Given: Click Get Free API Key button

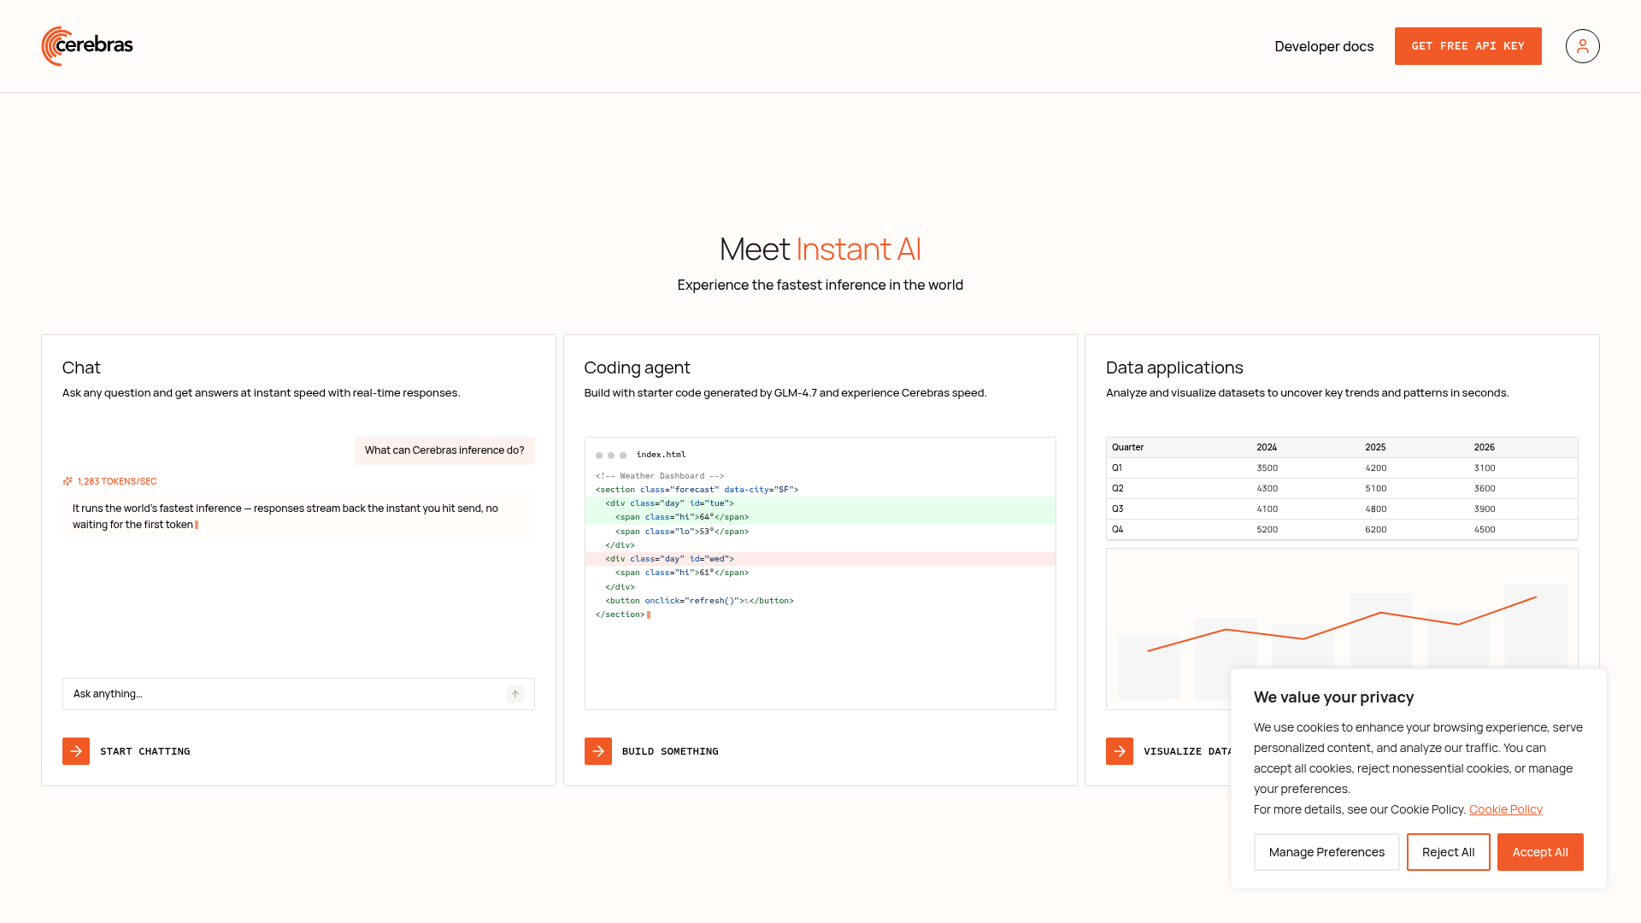Looking at the screenshot, I should click(1468, 46).
